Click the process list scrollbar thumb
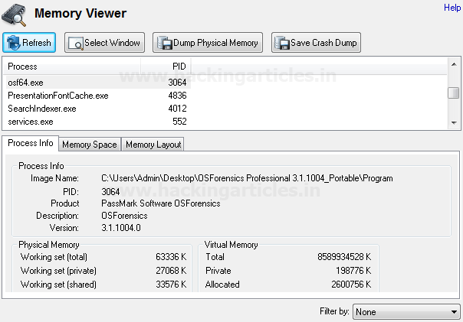The width and height of the screenshot is (463, 322). [454, 93]
